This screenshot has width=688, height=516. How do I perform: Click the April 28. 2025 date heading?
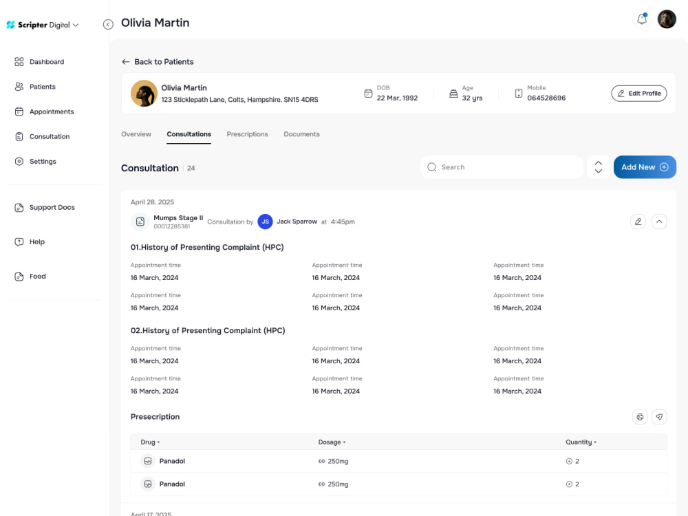(152, 202)
